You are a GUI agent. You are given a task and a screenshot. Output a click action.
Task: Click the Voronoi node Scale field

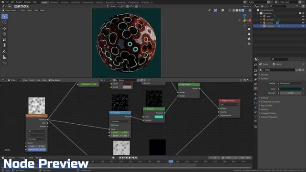[37, 146]
